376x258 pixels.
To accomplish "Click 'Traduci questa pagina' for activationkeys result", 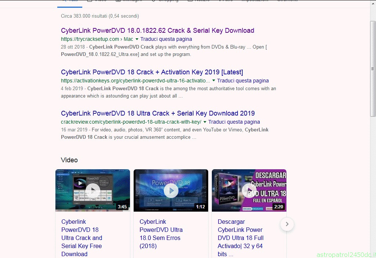I will pyautogui.click(x=243, y=81).
